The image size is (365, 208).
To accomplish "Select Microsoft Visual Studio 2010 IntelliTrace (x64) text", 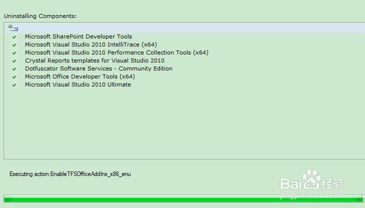I will (x=91, y=44).
